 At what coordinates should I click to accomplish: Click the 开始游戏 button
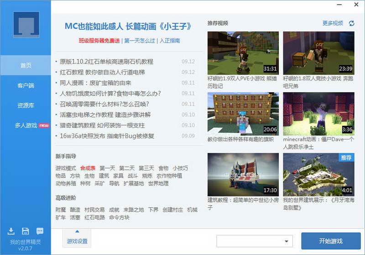tap(331, 241)
